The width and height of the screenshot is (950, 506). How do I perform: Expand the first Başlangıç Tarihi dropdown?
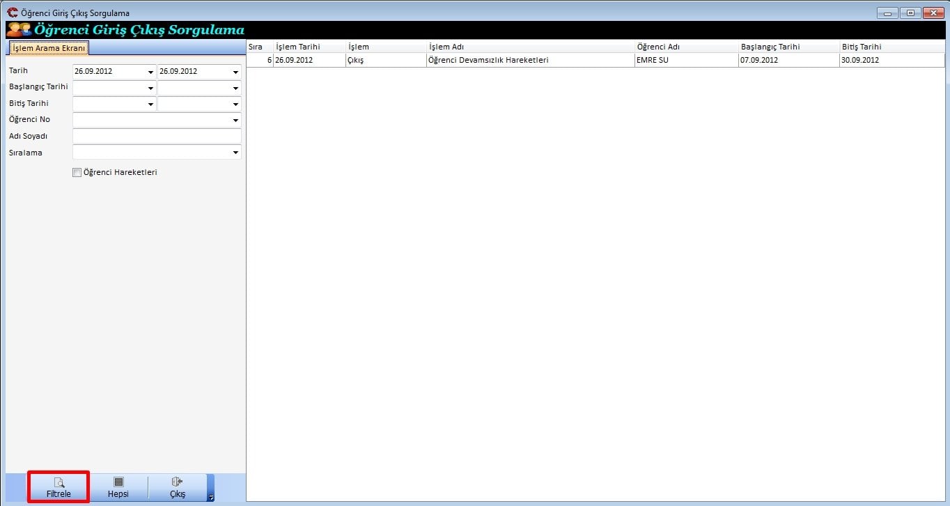pyautogui.click(x=150, y=89)
